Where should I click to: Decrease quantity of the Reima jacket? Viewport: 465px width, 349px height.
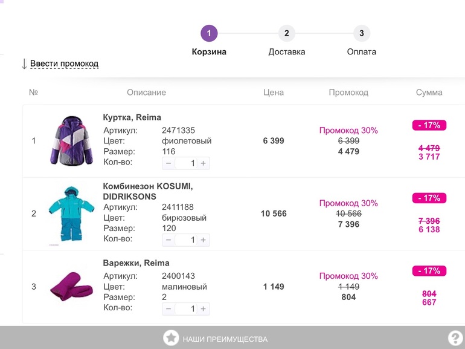tap(168, 163)
